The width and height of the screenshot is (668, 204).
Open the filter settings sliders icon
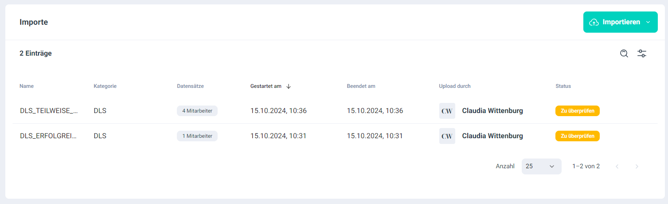pyautogui.click(x=642, y=53)
